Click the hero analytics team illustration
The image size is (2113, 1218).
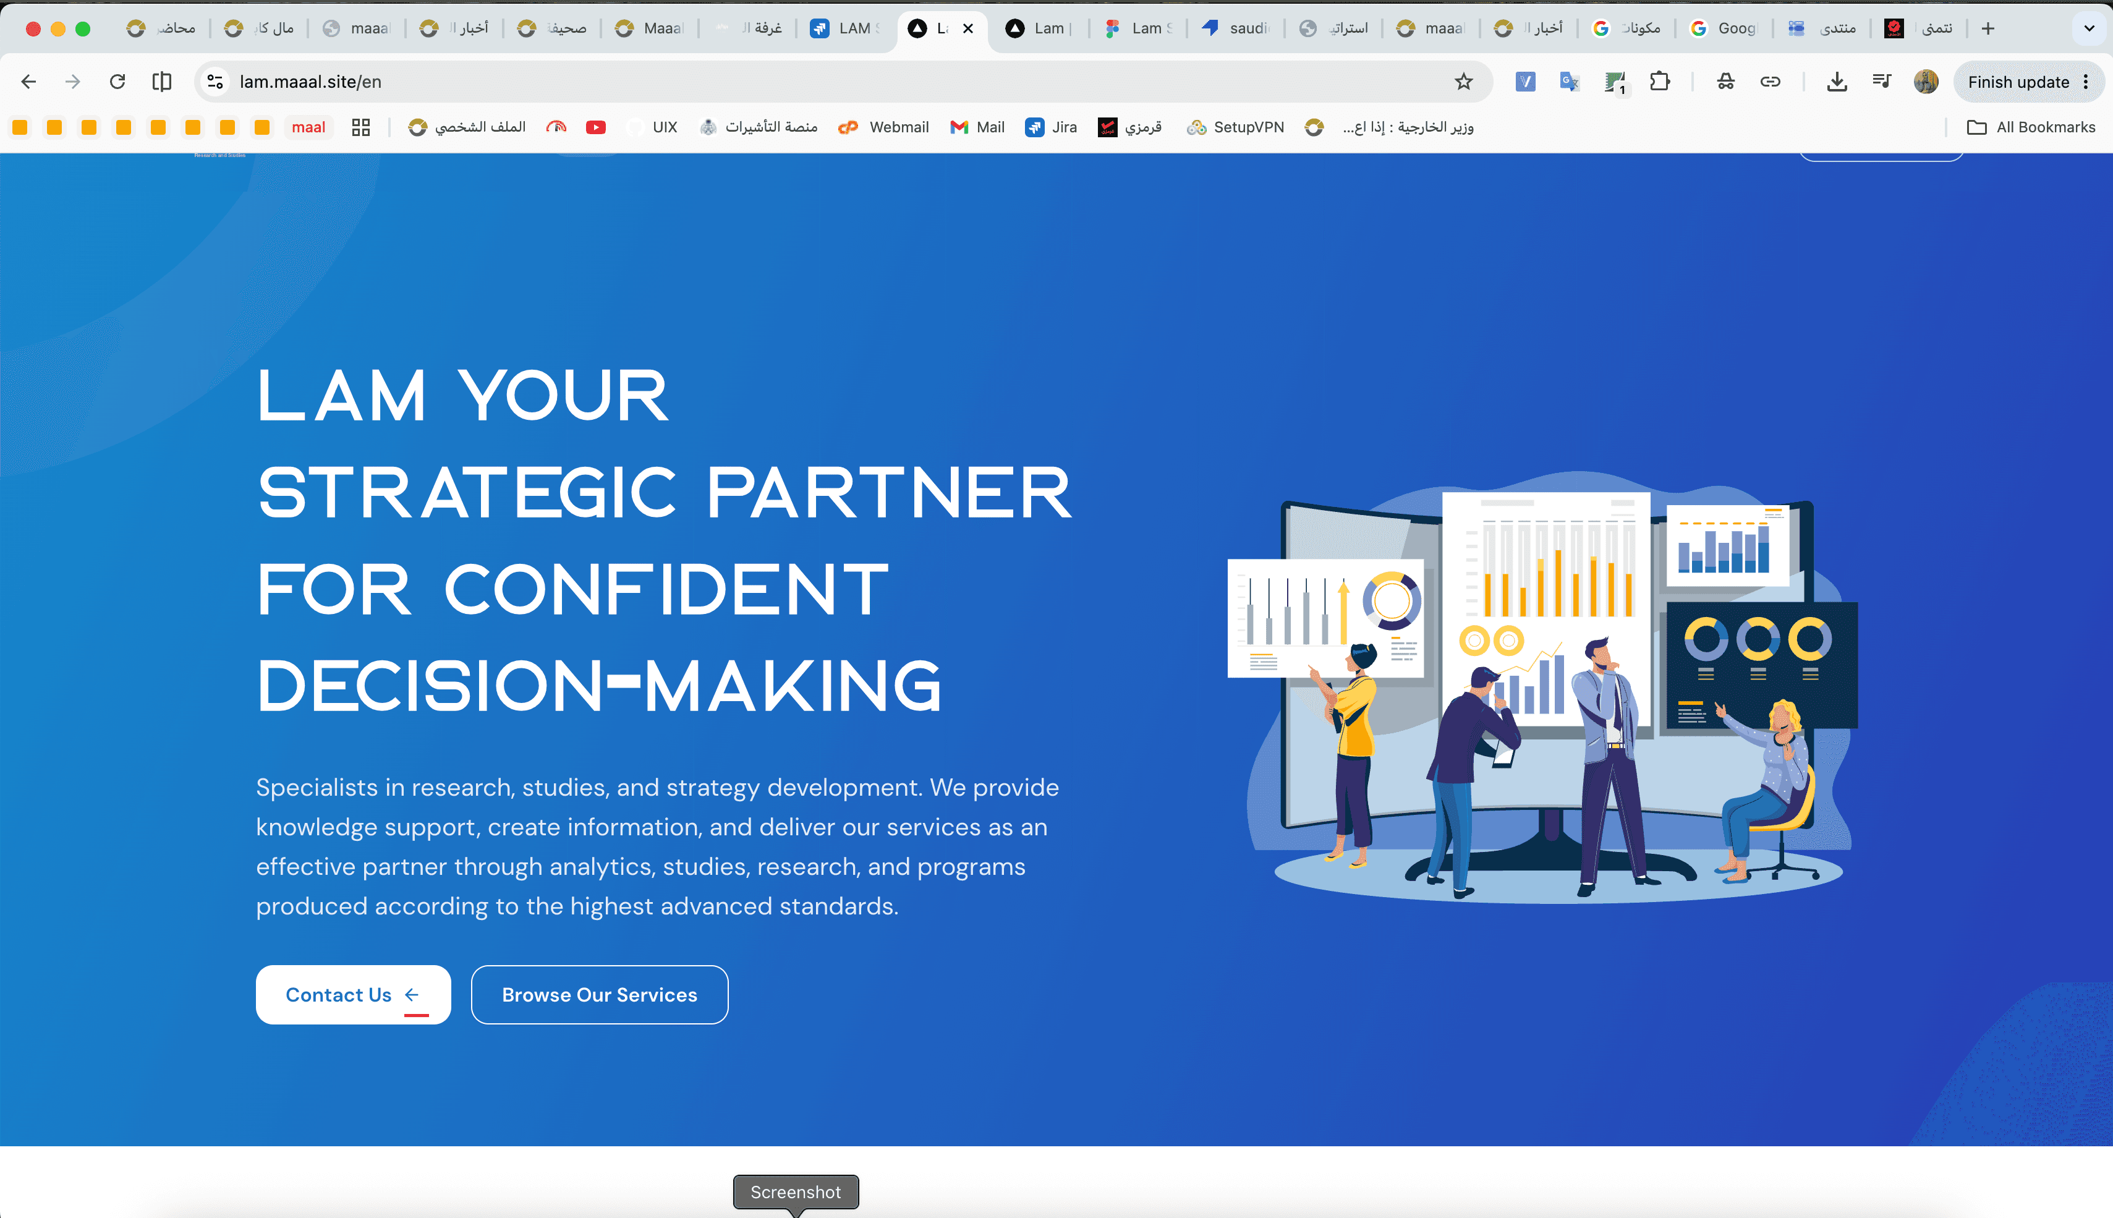point(1543,688)
